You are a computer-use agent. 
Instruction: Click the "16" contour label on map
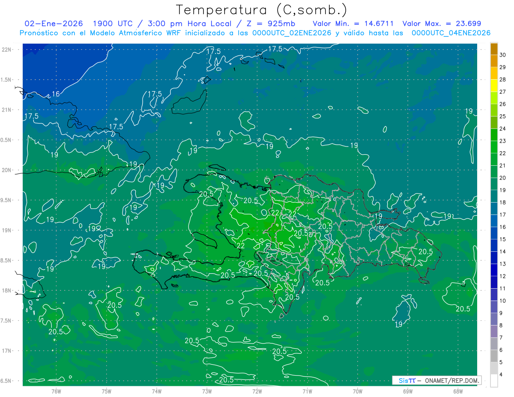point(56,94)
